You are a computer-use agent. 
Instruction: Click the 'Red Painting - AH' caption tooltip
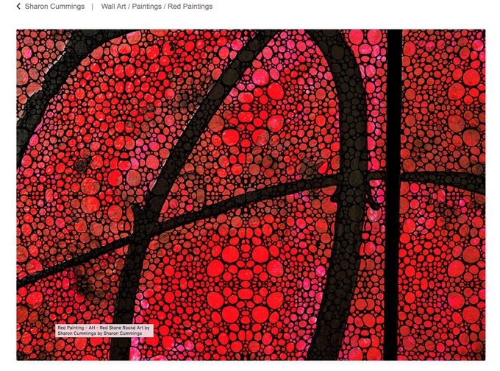104,331
